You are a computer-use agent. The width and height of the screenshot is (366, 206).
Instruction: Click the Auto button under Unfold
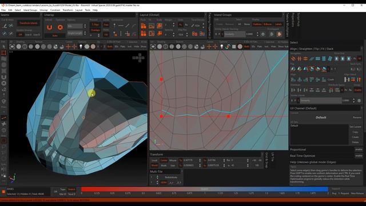pos(55,35)
